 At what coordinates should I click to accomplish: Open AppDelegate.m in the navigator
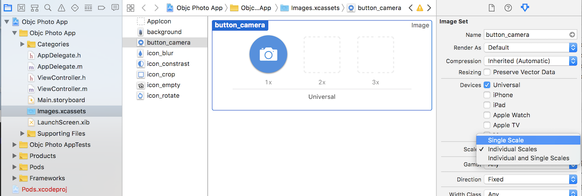pyautogui.click(x=61, y=66)
